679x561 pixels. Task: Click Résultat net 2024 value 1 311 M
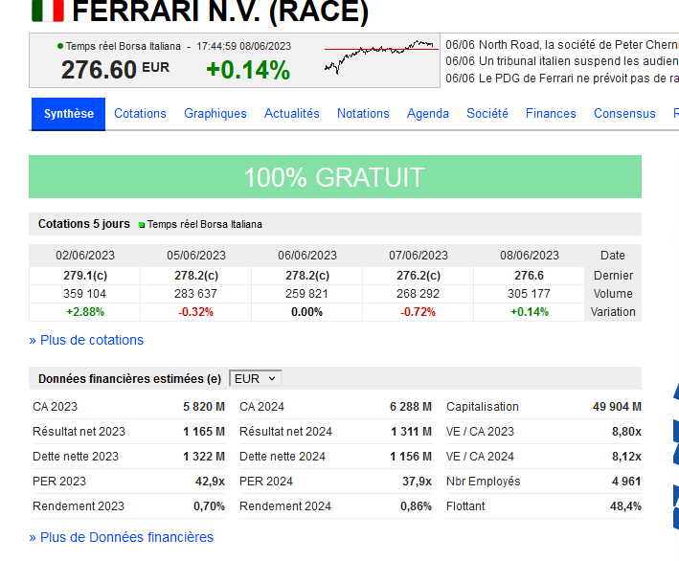(411, 432)
